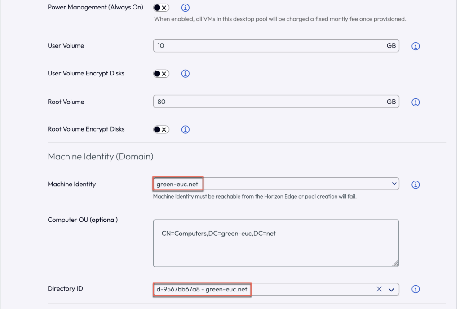Viewport: 460px width, 309px height.
Task: Toggle User Volume Encrypt Disks switch
Action: click(161, 74)
